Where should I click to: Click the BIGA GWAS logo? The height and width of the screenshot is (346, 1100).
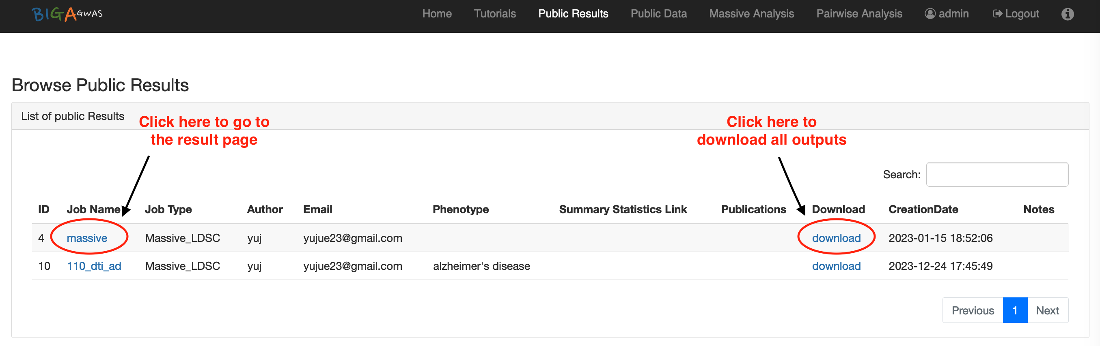pyautogui.click(x=67, y=14)
